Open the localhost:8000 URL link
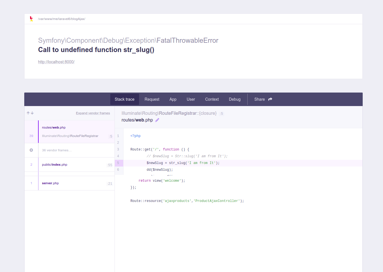The width and height of the screenshot is (383, 272). (x=56, y=62)
